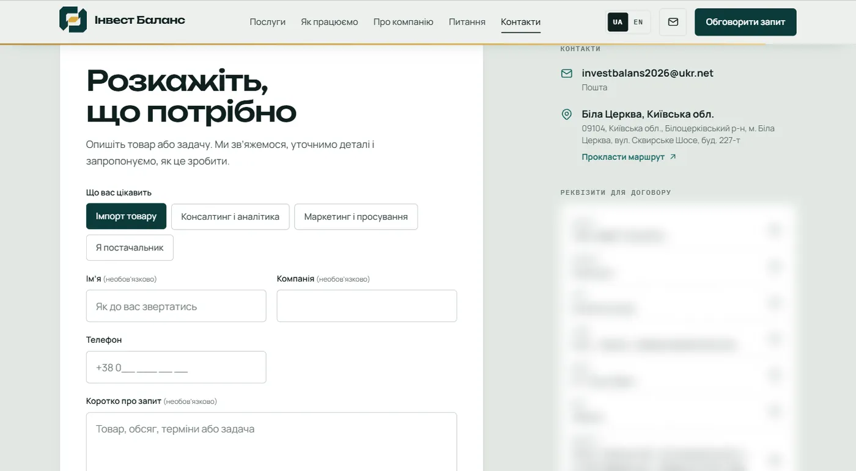Click the Інвест Баланс brand name
This screenshot has height=471, width=856.
click(x=140, y=20)
